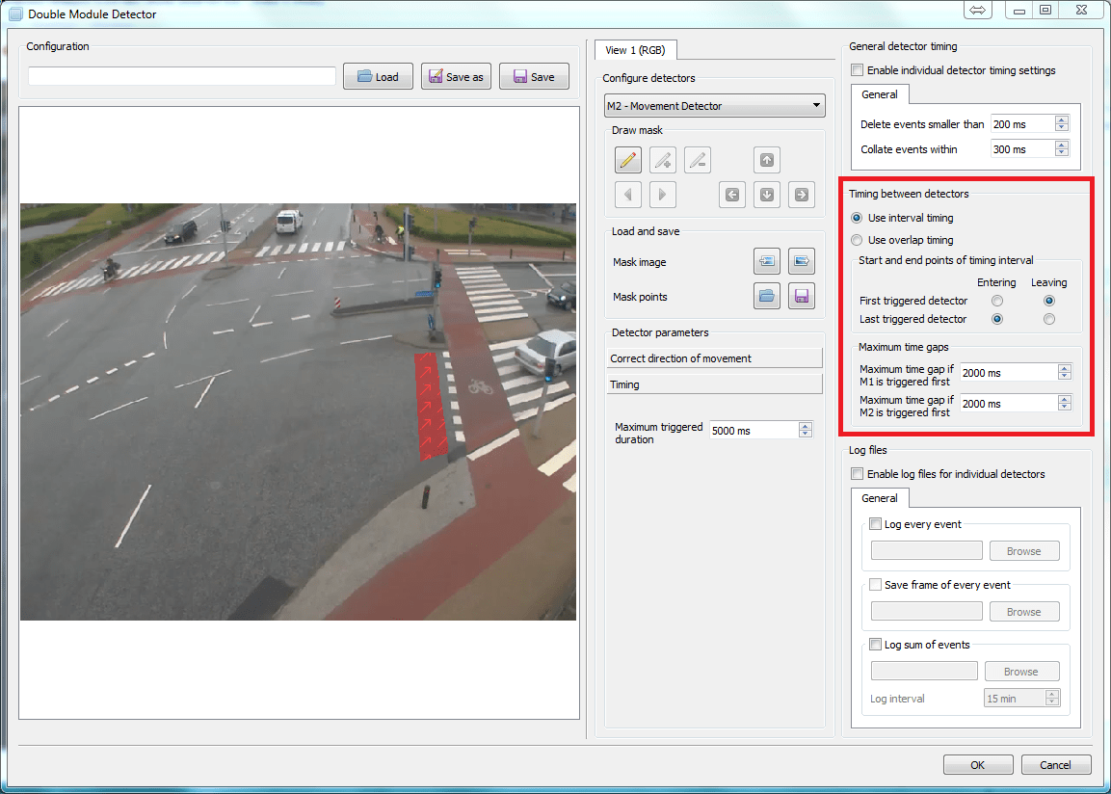This screenshot has width=1111, height=794.
Task: Click Browse for Log every event
Action: [x=1024, y=551]
